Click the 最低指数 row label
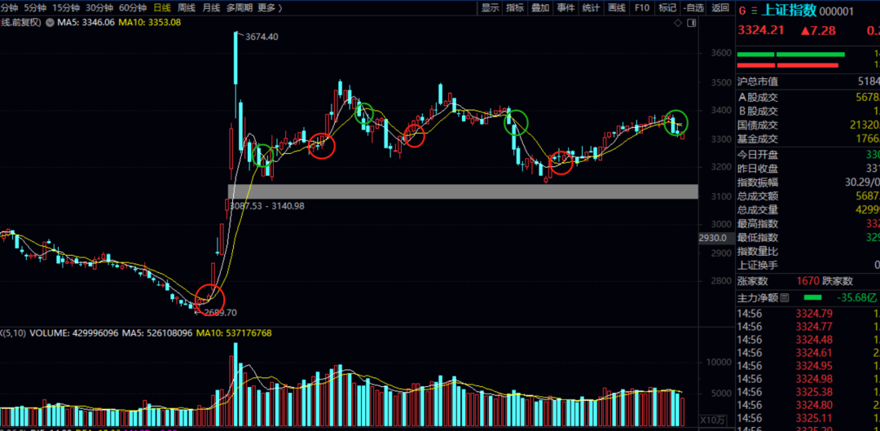The image size is (880, 431). [758, 237]
